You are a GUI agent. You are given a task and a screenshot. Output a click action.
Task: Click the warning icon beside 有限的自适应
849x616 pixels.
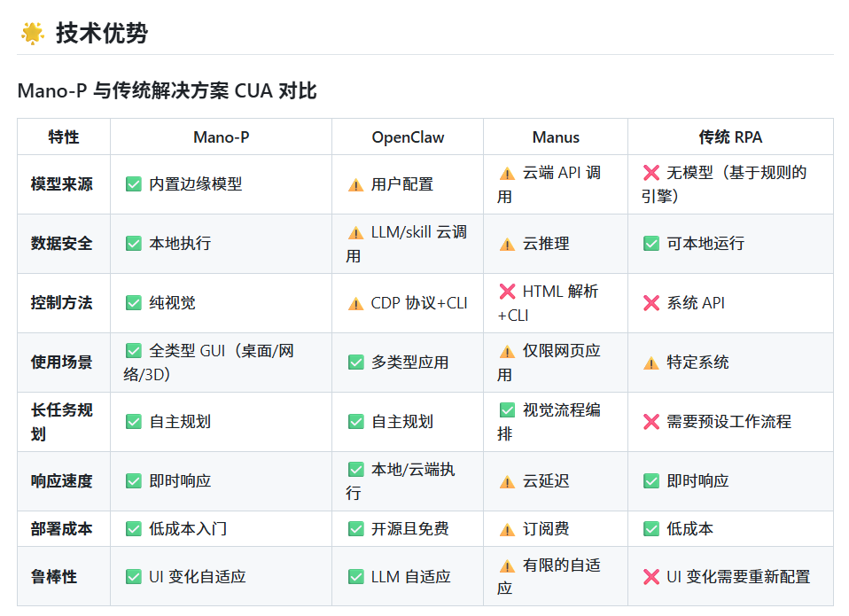(x=507, y=565)
